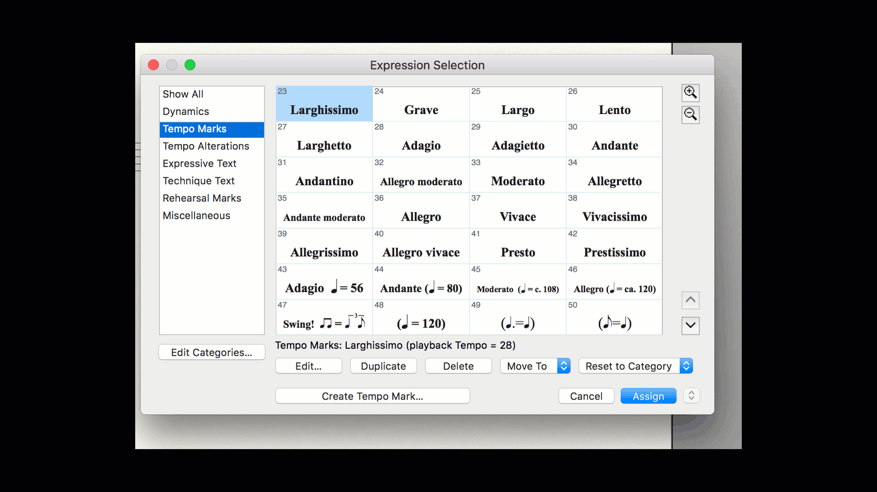Select the Adagietto expression
This screenshot has width=877, height=492.
coord(518,140)
